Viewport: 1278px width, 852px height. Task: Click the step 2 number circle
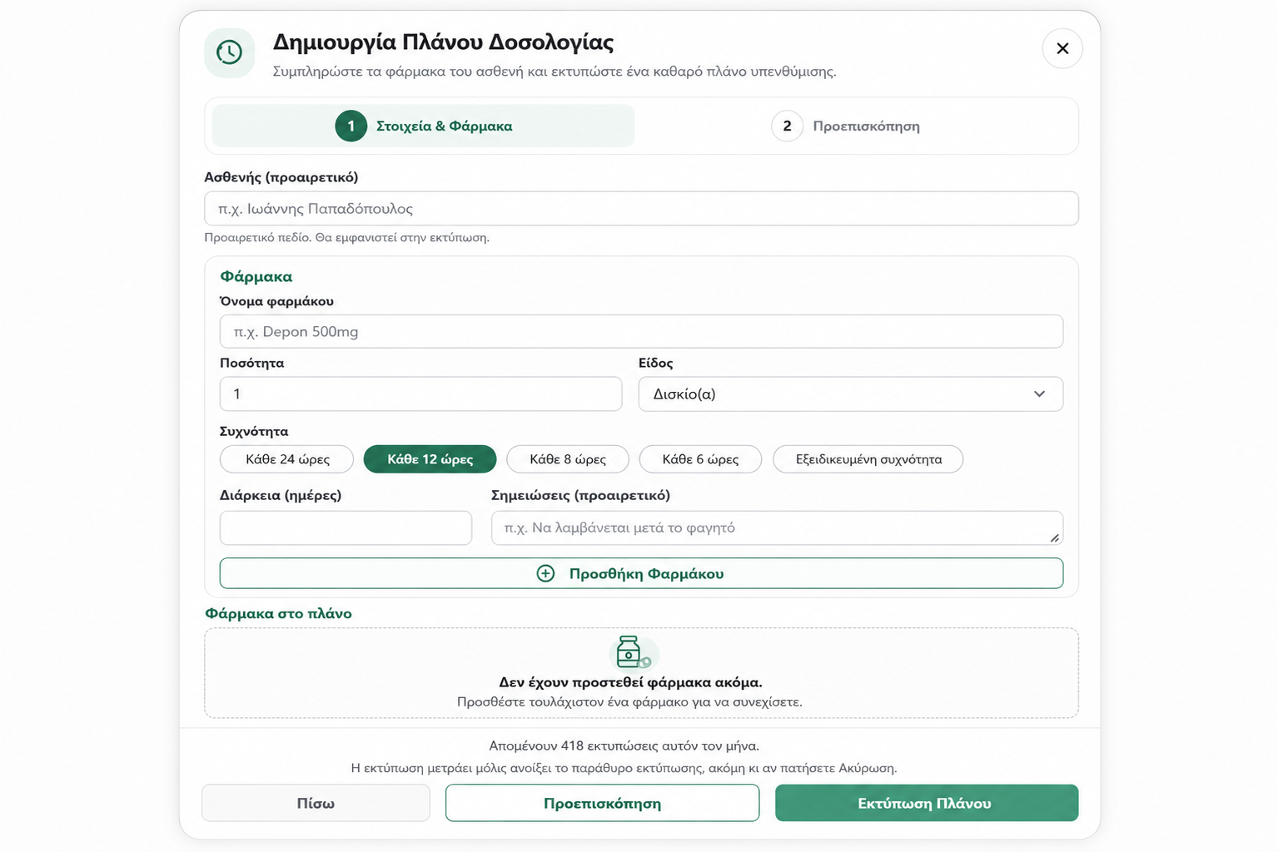tap(787, 126)
